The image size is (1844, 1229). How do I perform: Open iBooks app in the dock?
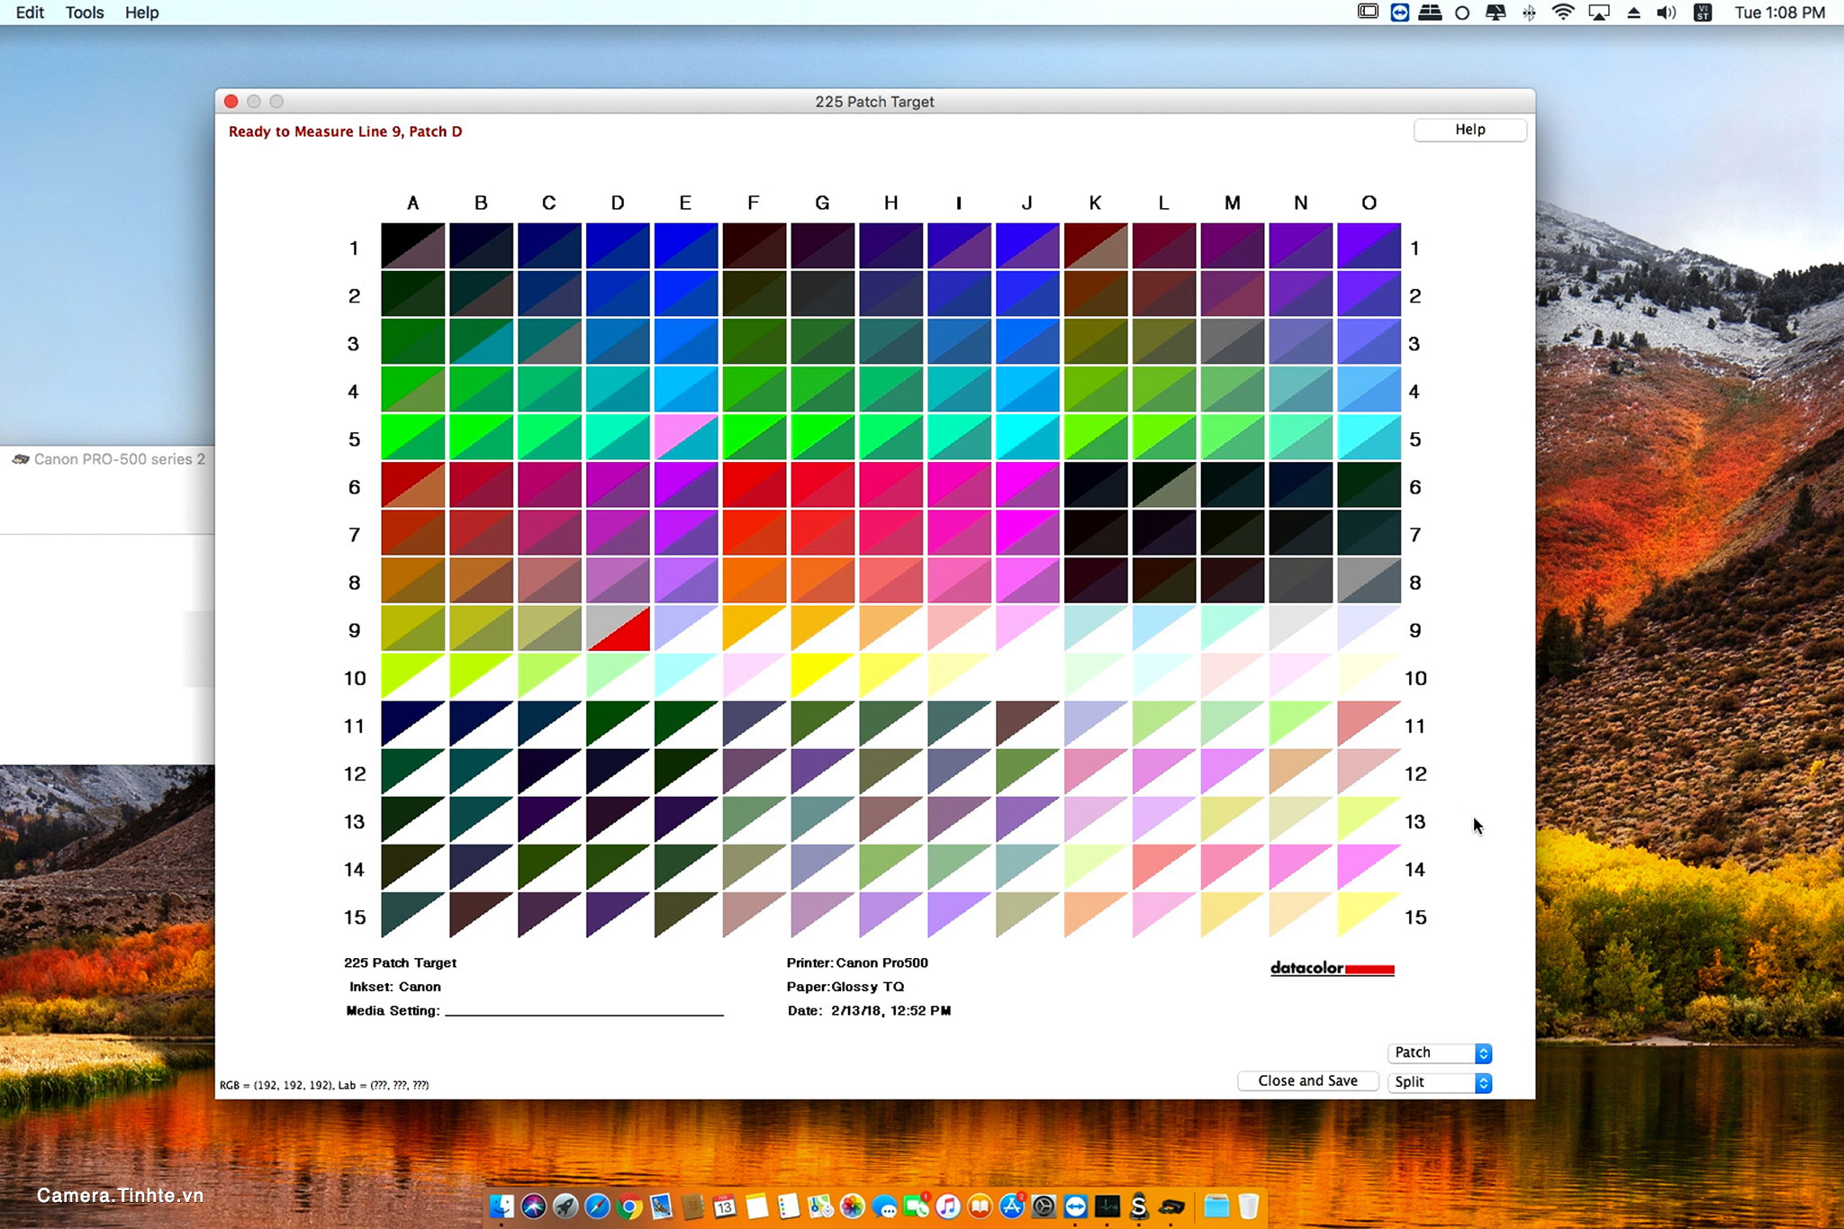pos(980,1206)
